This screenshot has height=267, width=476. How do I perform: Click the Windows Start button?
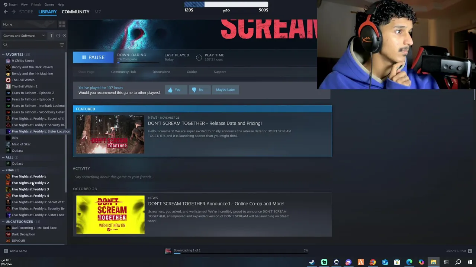tap(470, 262)
